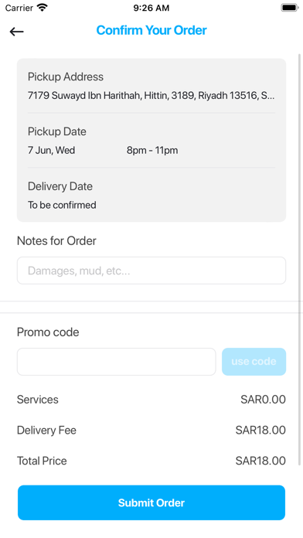Viewport: 303px width, 538px height.
Task: Tap the battery icon in status bar
Action: (290, 8)
